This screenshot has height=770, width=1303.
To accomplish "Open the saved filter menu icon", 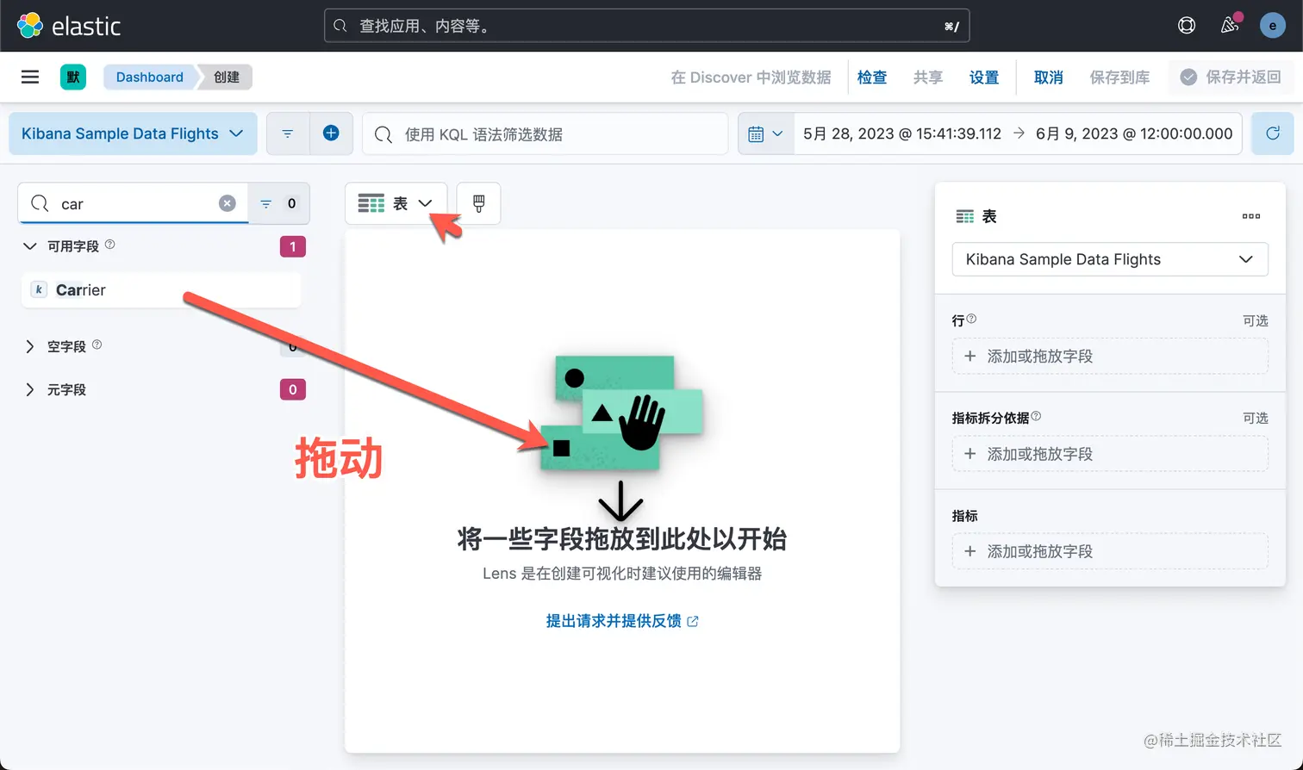I will 288,134.
